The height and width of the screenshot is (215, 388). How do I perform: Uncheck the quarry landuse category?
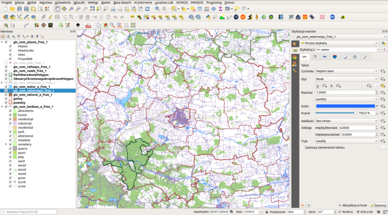point(10,148)
